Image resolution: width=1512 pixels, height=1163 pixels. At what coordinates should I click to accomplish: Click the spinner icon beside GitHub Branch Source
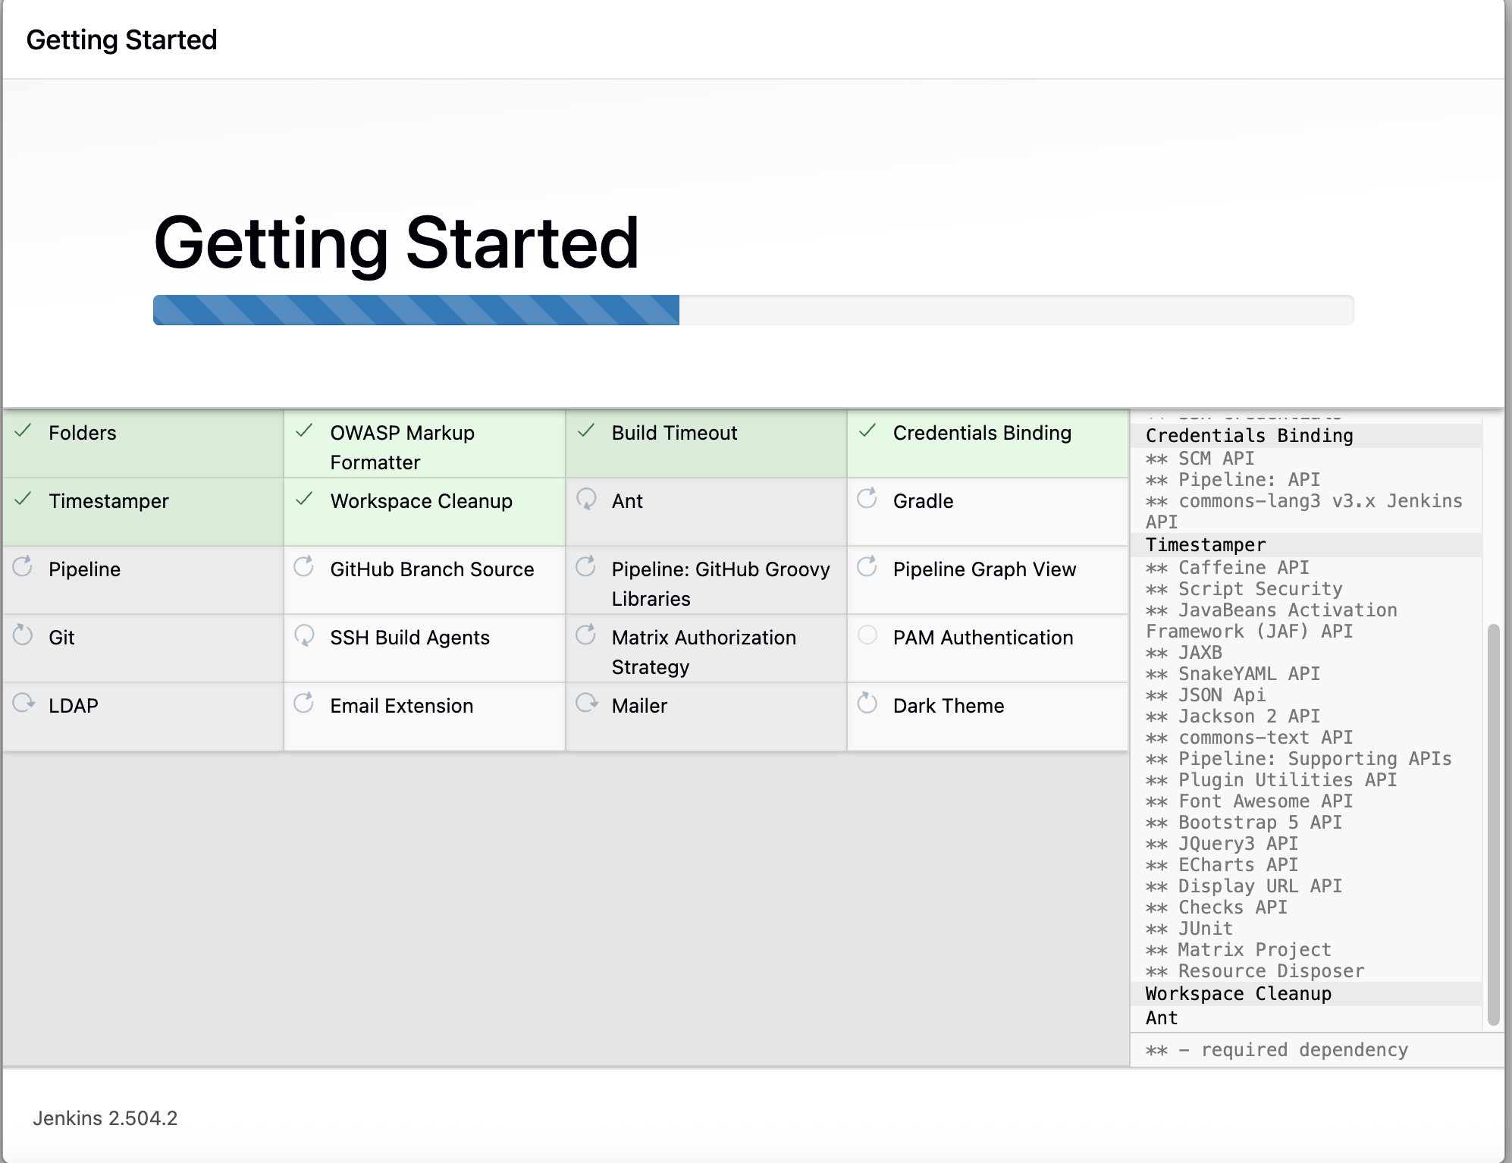(304, 566)
